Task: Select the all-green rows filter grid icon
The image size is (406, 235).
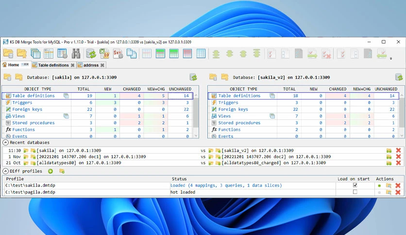Action: coord(174,53)
